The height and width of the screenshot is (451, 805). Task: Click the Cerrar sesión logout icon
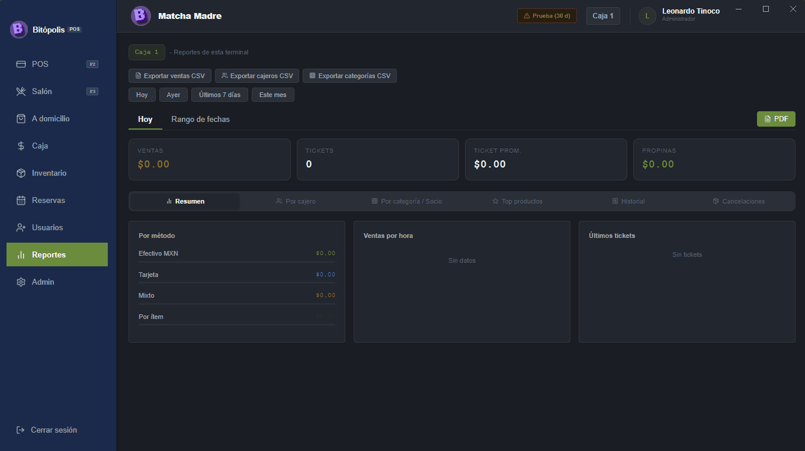click(x=20, y=430)
